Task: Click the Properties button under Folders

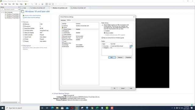Action: tap(129, 57)
